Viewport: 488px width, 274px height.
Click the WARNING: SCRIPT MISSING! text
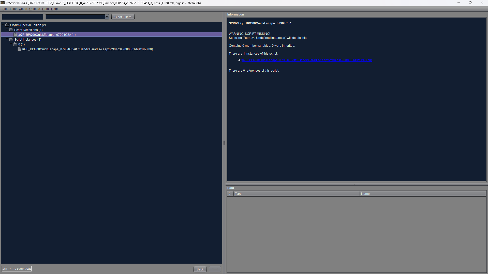(249, 34)
